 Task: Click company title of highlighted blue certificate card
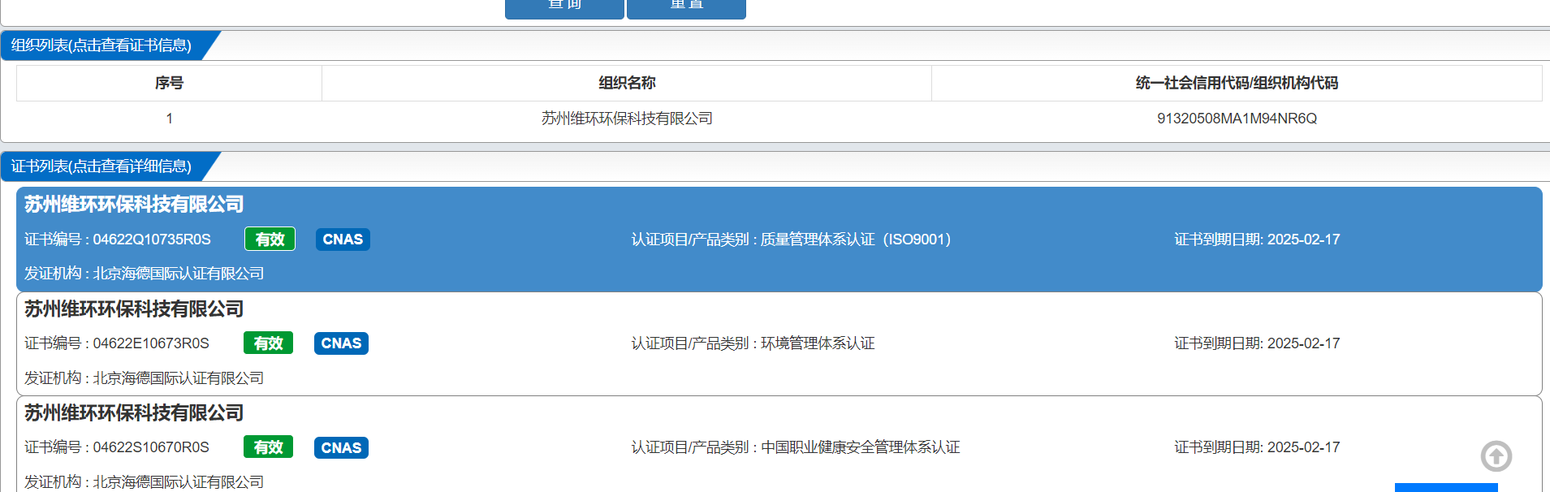(x=134, y=205)
